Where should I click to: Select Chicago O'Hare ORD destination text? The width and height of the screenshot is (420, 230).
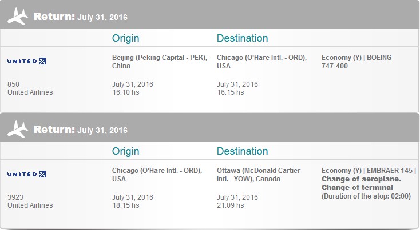261,62
